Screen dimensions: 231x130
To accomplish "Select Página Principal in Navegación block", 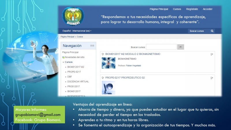I will coord(70,52).
